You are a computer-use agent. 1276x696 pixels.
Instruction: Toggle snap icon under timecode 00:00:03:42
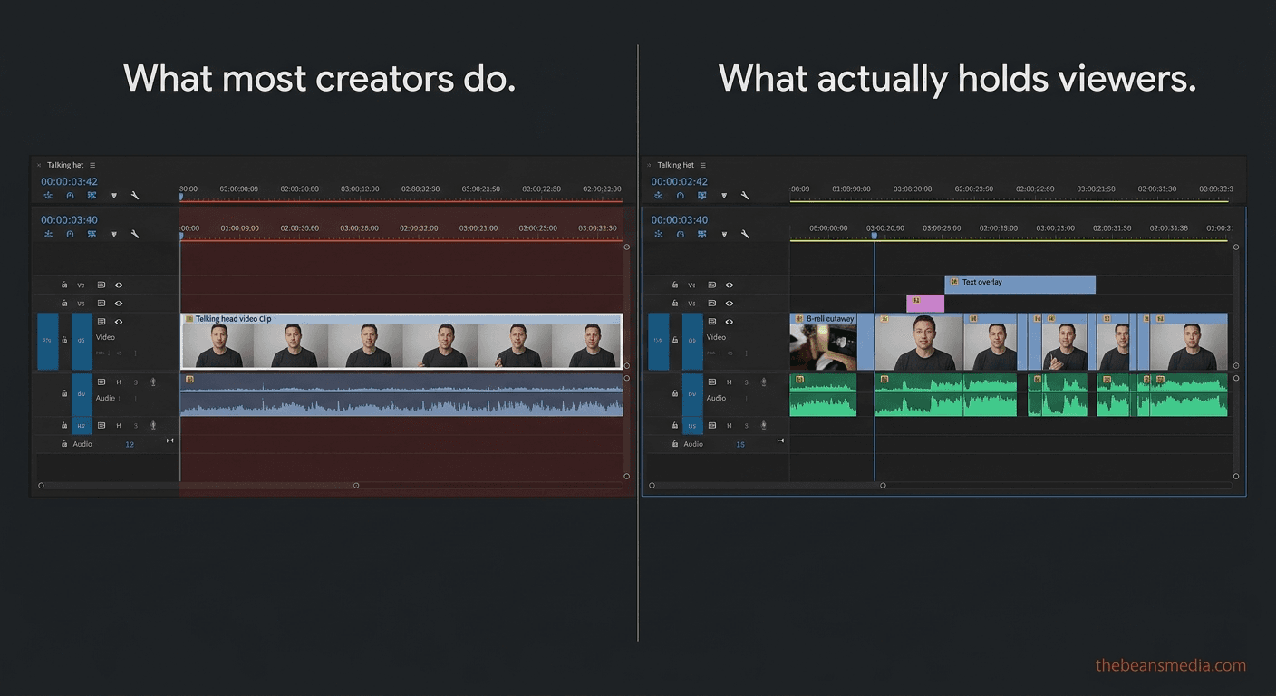[48, 196]
